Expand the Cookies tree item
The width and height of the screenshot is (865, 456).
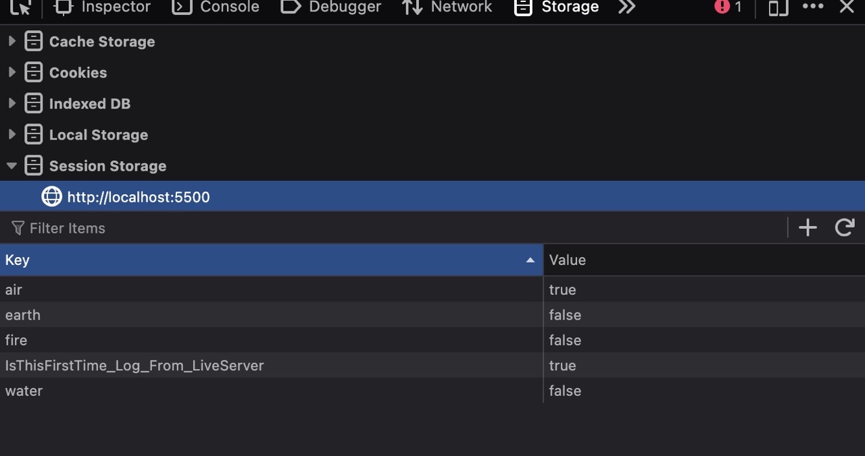tap(11, 72)
